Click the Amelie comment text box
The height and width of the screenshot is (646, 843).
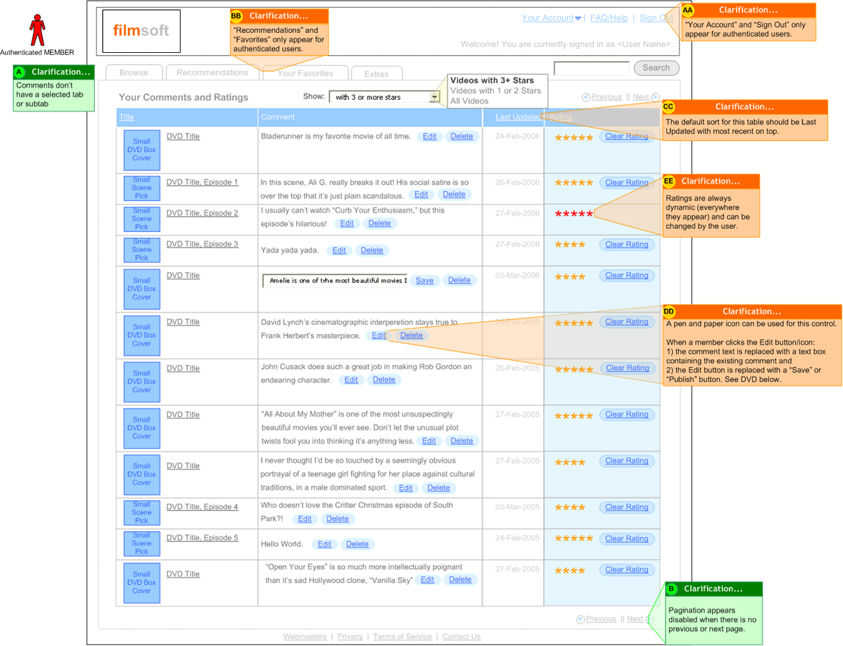(335, 281)
